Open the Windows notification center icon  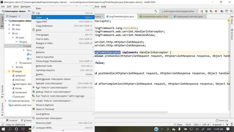(228, 129)
